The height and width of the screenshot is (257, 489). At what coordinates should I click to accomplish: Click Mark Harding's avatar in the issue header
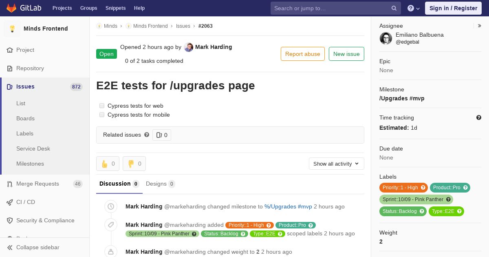(189, 47)
